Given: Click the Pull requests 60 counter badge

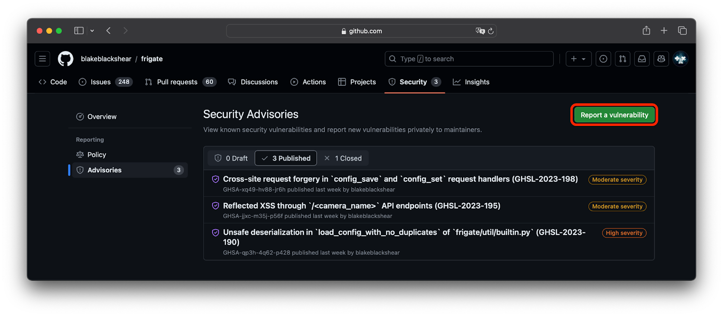Looking at the screenshot, I should (x=209, y=82).
